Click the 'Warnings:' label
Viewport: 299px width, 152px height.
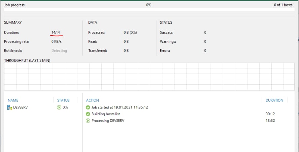tap(168, 42)
